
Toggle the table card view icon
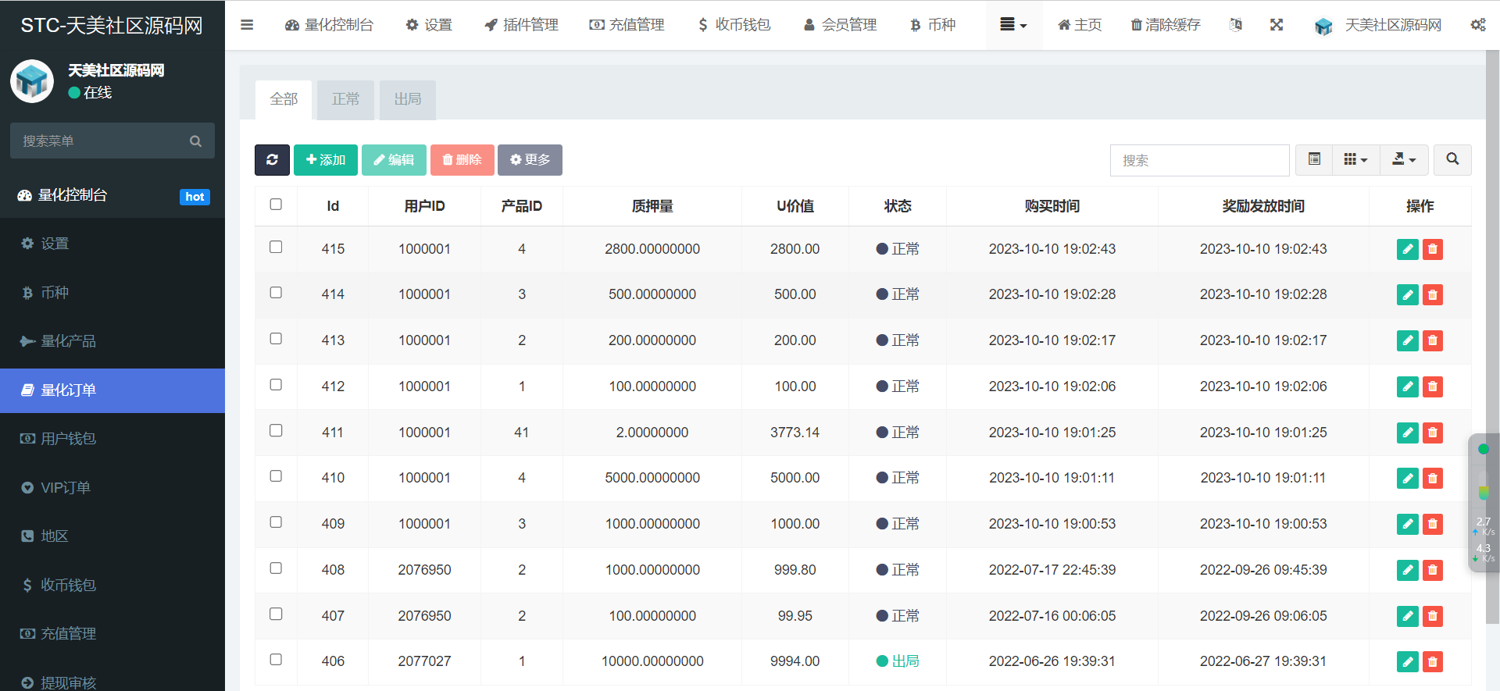point(1314,159)
